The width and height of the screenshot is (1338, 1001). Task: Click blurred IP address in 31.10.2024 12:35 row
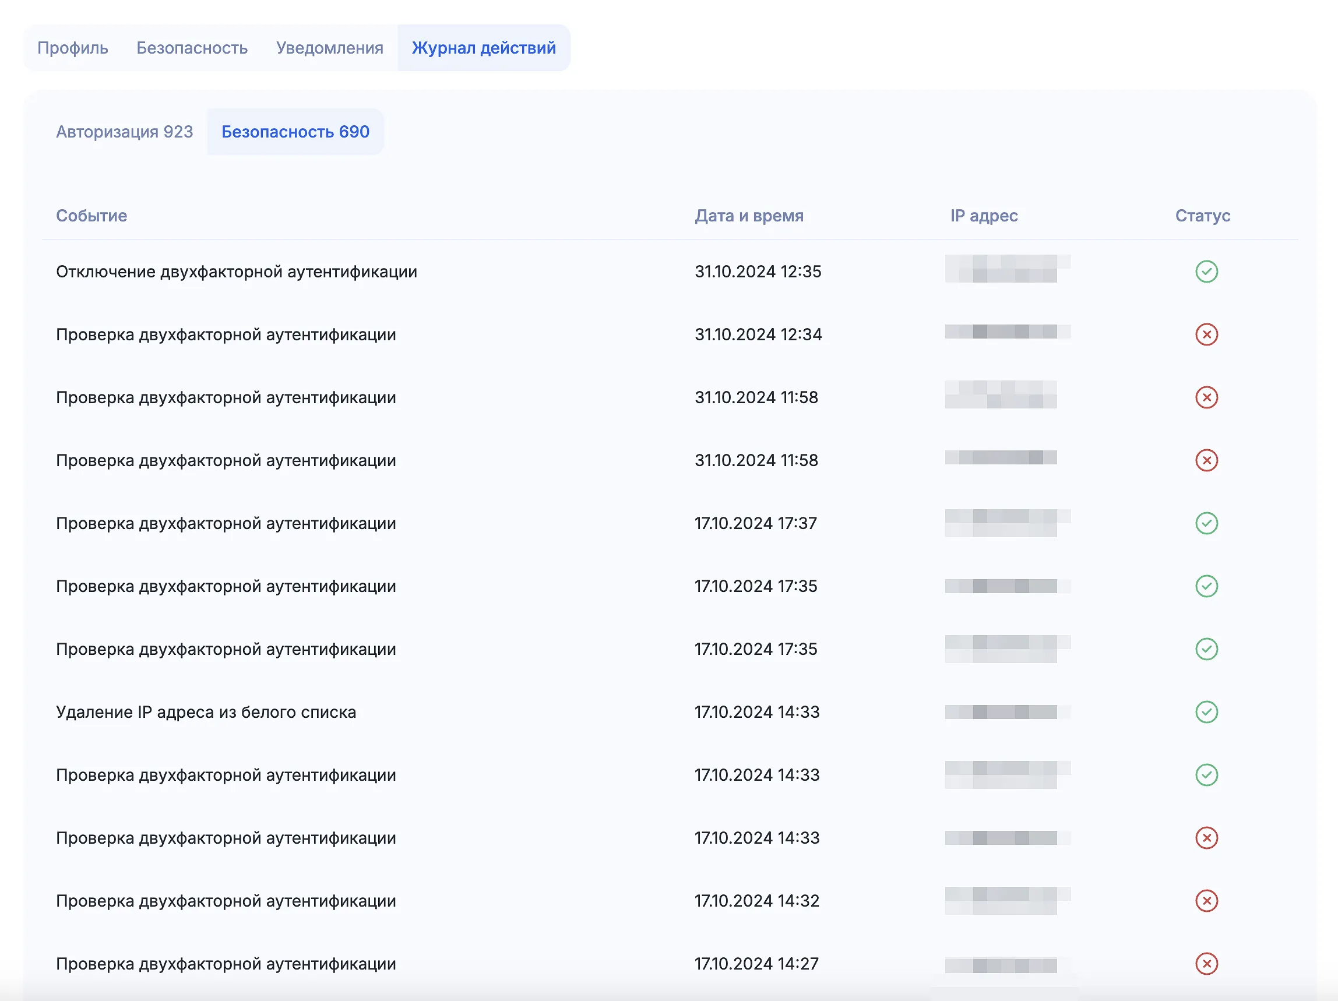[1006, 269]
